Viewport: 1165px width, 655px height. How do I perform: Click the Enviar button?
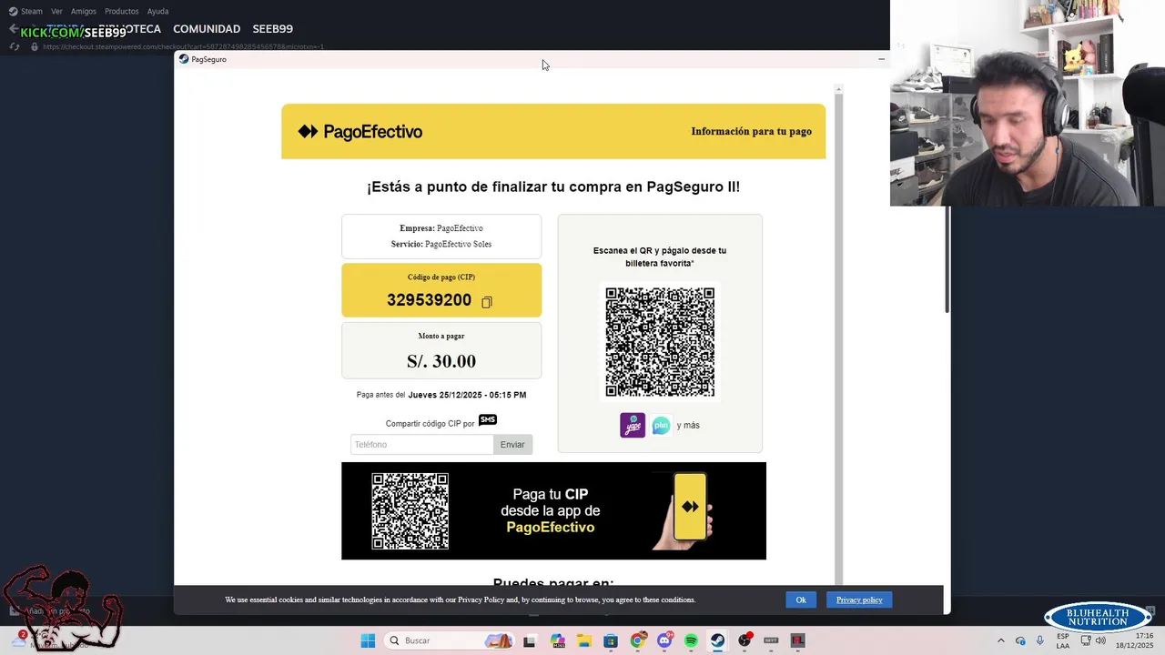512,444
